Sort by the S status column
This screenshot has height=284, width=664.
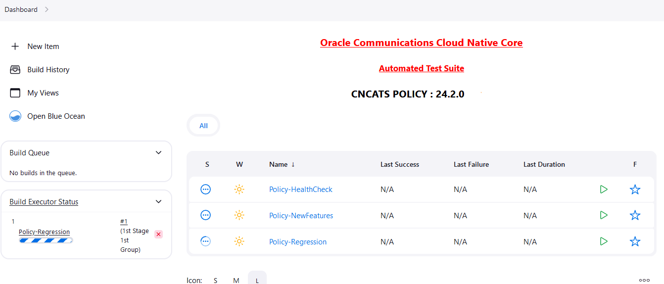[207, 164]
